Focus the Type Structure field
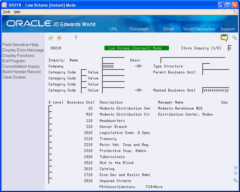The width and height of the screenshot is (240, 192). click(x=206, y=66)
